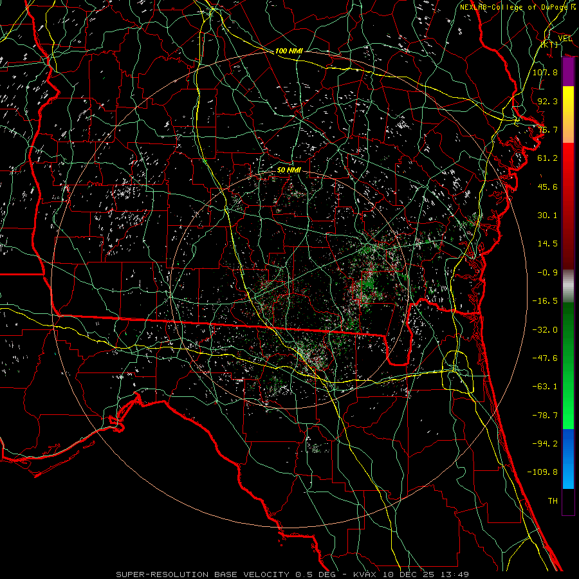Click the purple segment of velocity color bar
579x579 pixels.
[568, 72]
